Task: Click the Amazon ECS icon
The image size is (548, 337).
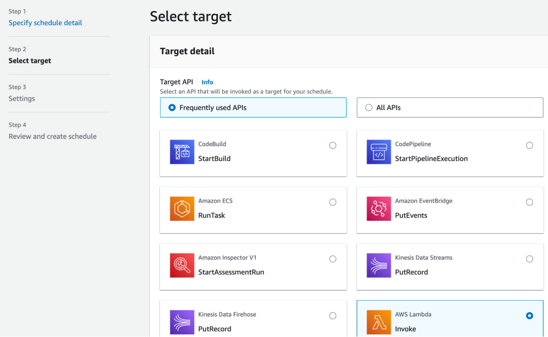Action: [x=182, y=209]
